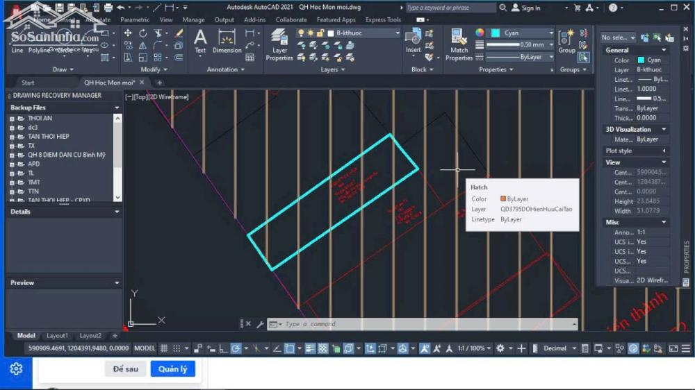The width and height of the screenshot is (695, 390).
Task: Open the Parametric ribbon tab
Action: coord(135,20)
